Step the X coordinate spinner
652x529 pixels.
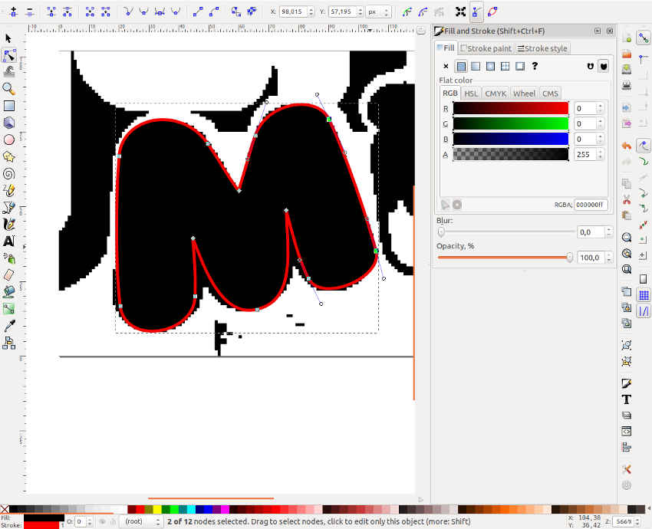[x=311, y=12]
